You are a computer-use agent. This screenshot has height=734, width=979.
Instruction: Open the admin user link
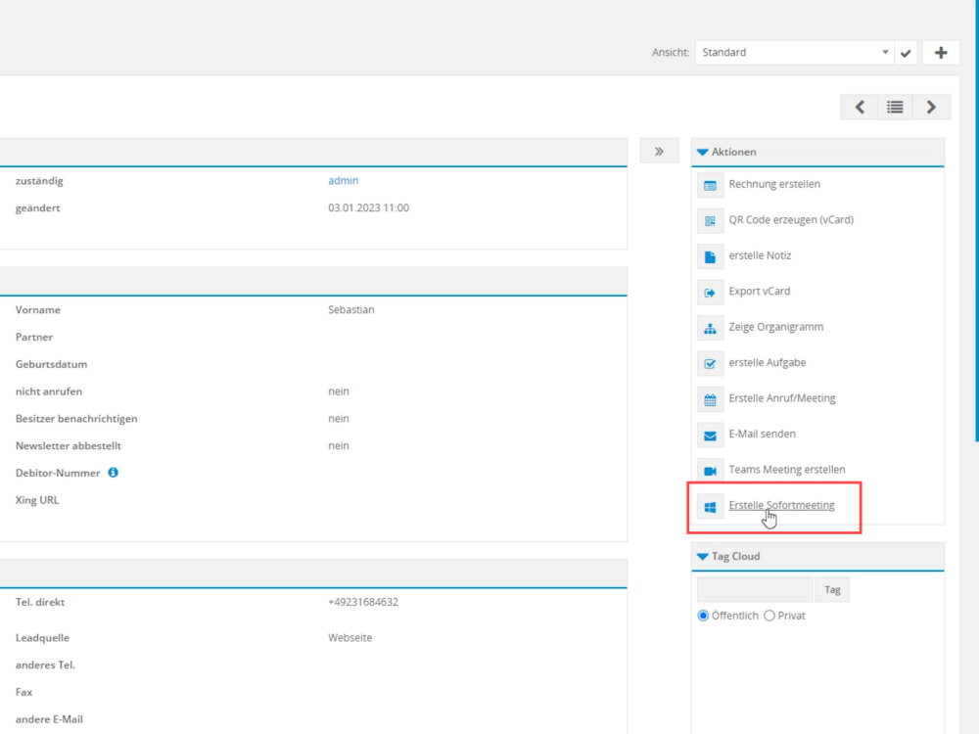click(x=343, y=181)
